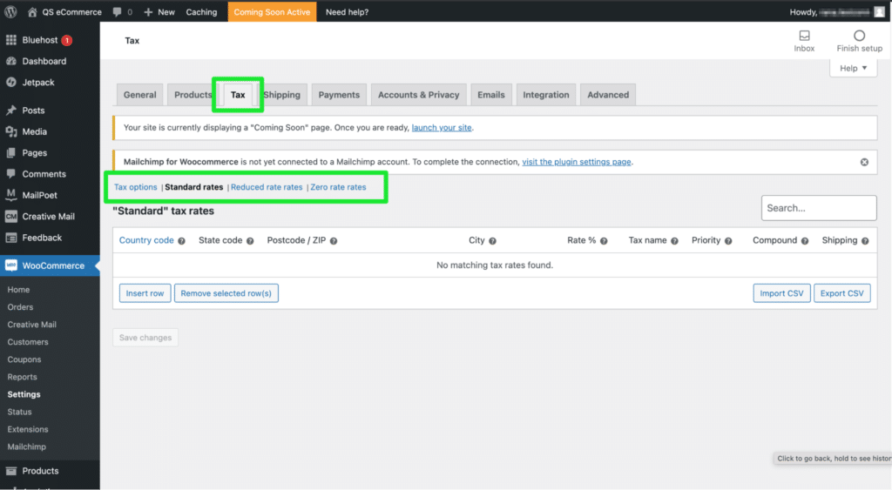The width and height of the screenshot is (892, 490).
Task: Click the Dashboard gauge icon
Action: pos(10,61)
